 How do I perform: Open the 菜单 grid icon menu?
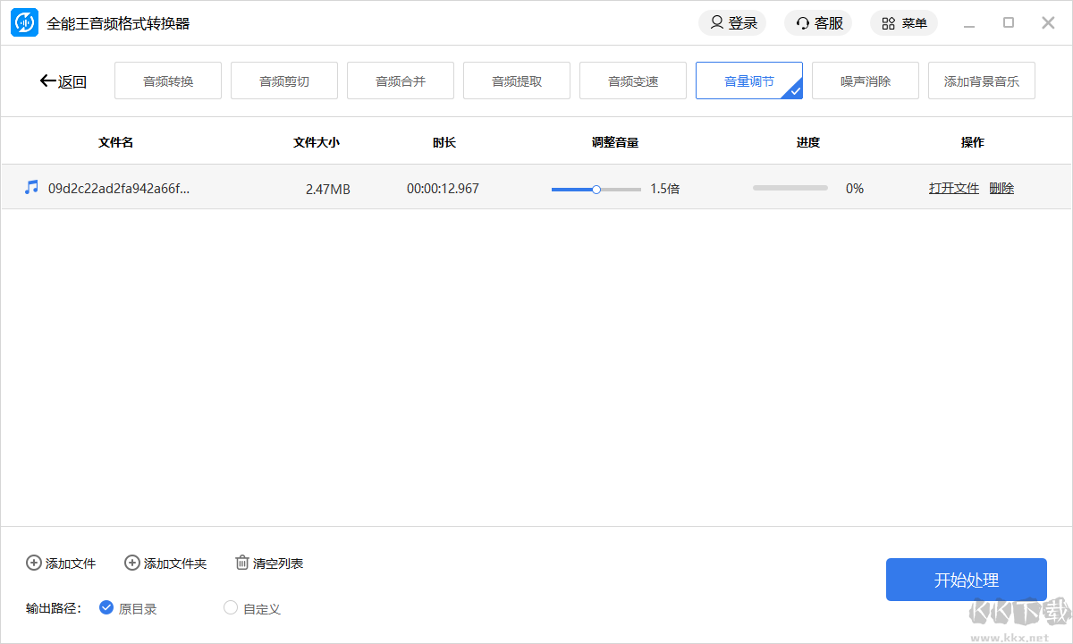(x=887, y=22)
